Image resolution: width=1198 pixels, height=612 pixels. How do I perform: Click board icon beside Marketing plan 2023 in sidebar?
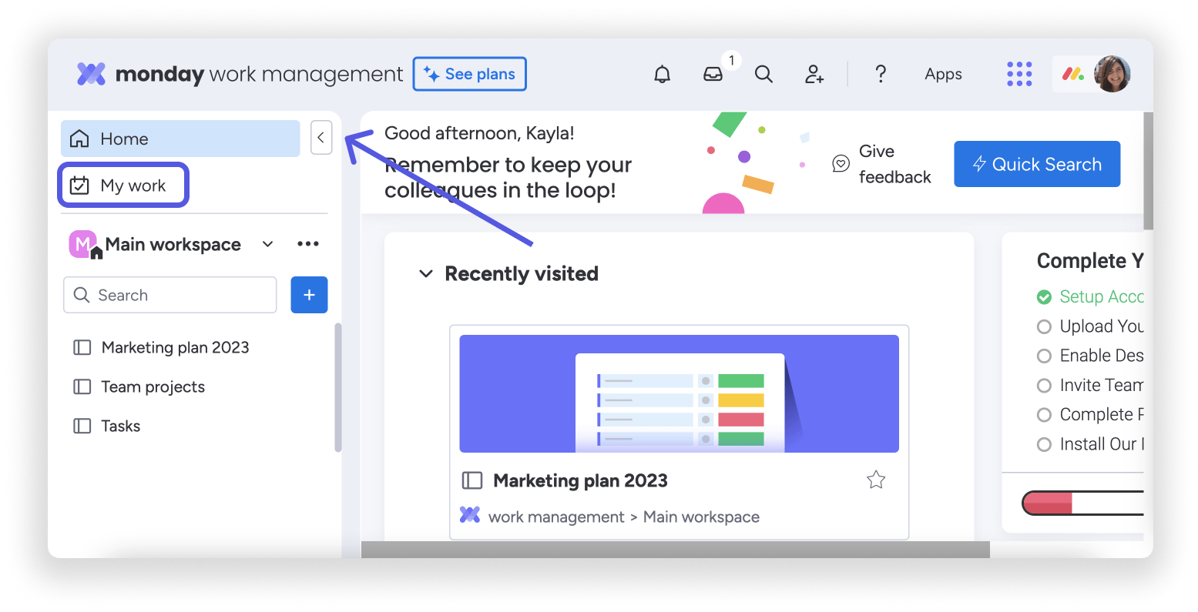82,347
